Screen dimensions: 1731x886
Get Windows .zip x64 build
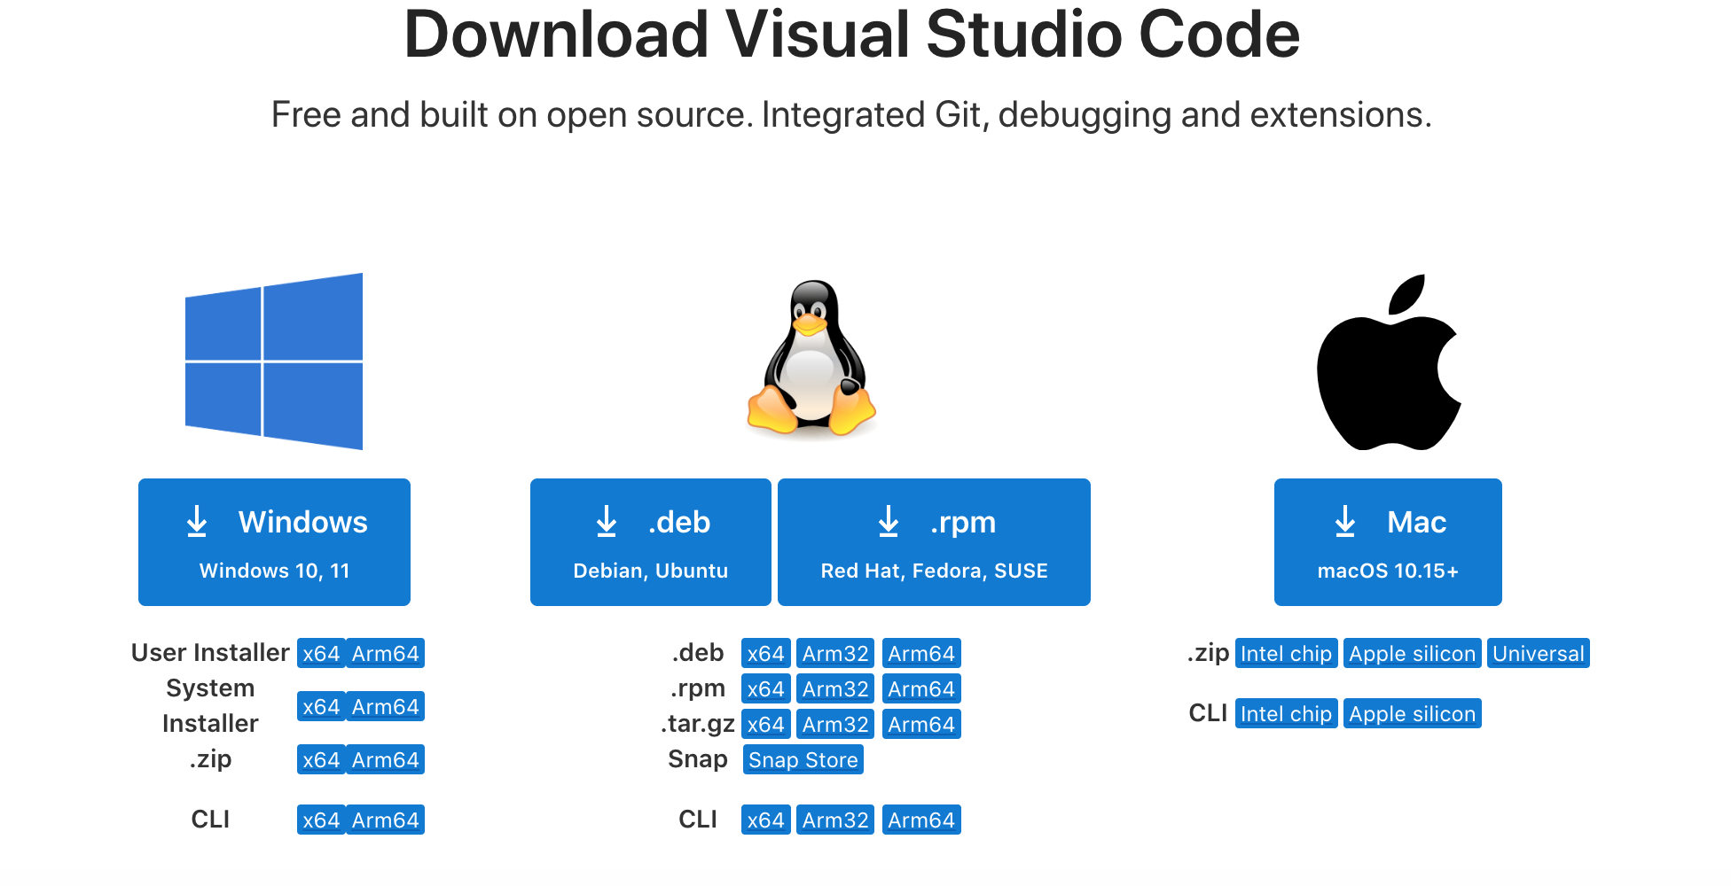[321, 759]
